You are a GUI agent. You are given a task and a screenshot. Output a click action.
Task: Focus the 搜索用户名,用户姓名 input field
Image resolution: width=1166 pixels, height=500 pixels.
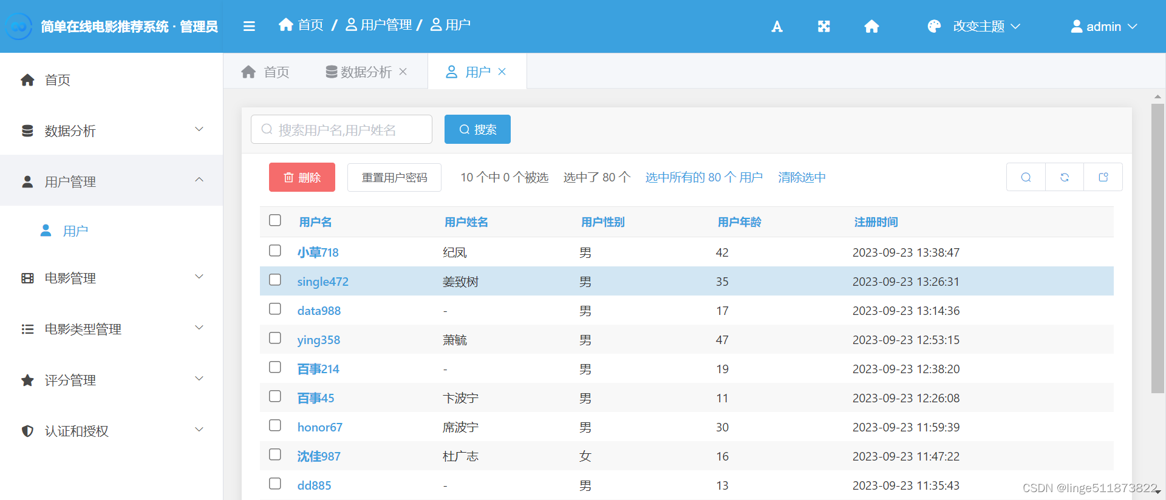click(341, 129)
